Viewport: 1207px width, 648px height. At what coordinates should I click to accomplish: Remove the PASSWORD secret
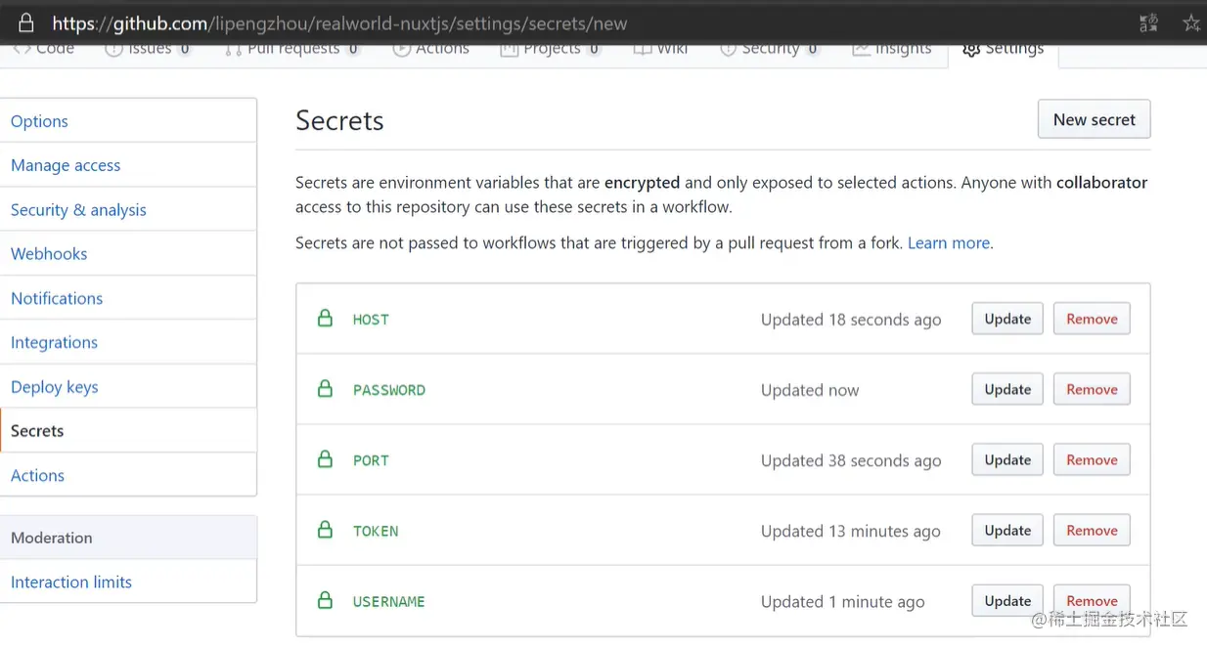[x=1092, y=389]
